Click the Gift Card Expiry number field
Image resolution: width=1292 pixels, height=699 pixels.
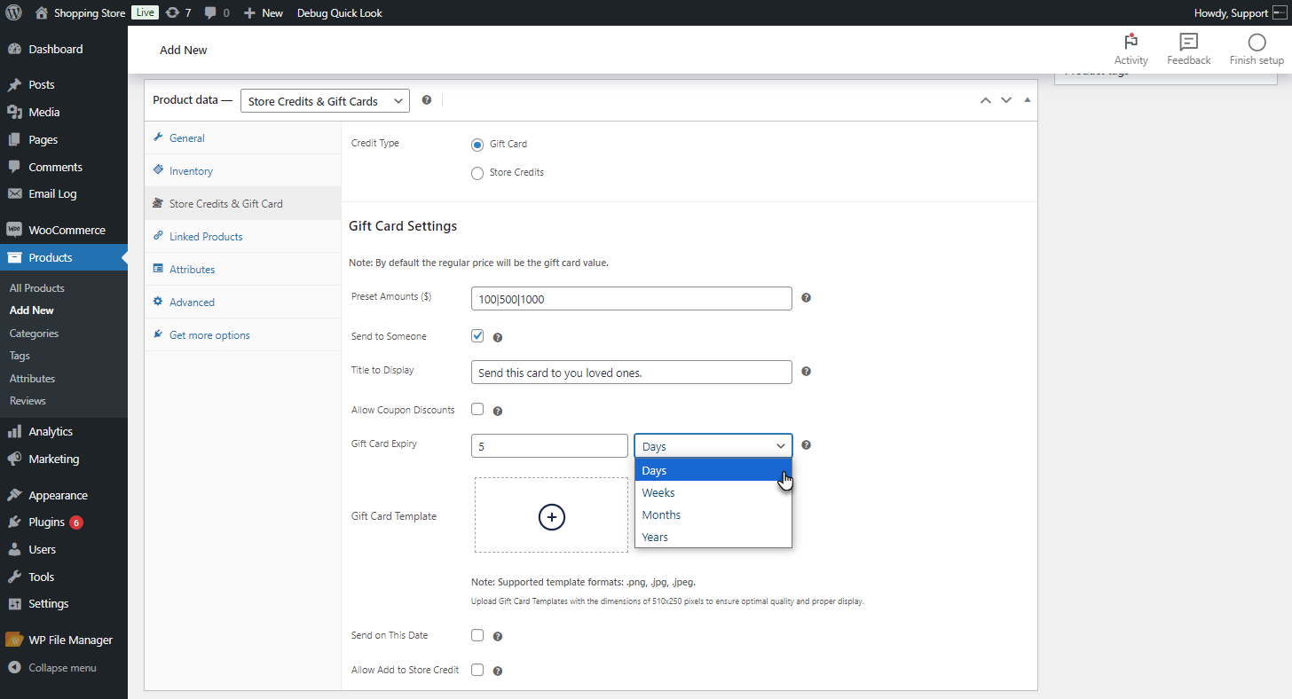pyautogui.click(x=549, y=446)
